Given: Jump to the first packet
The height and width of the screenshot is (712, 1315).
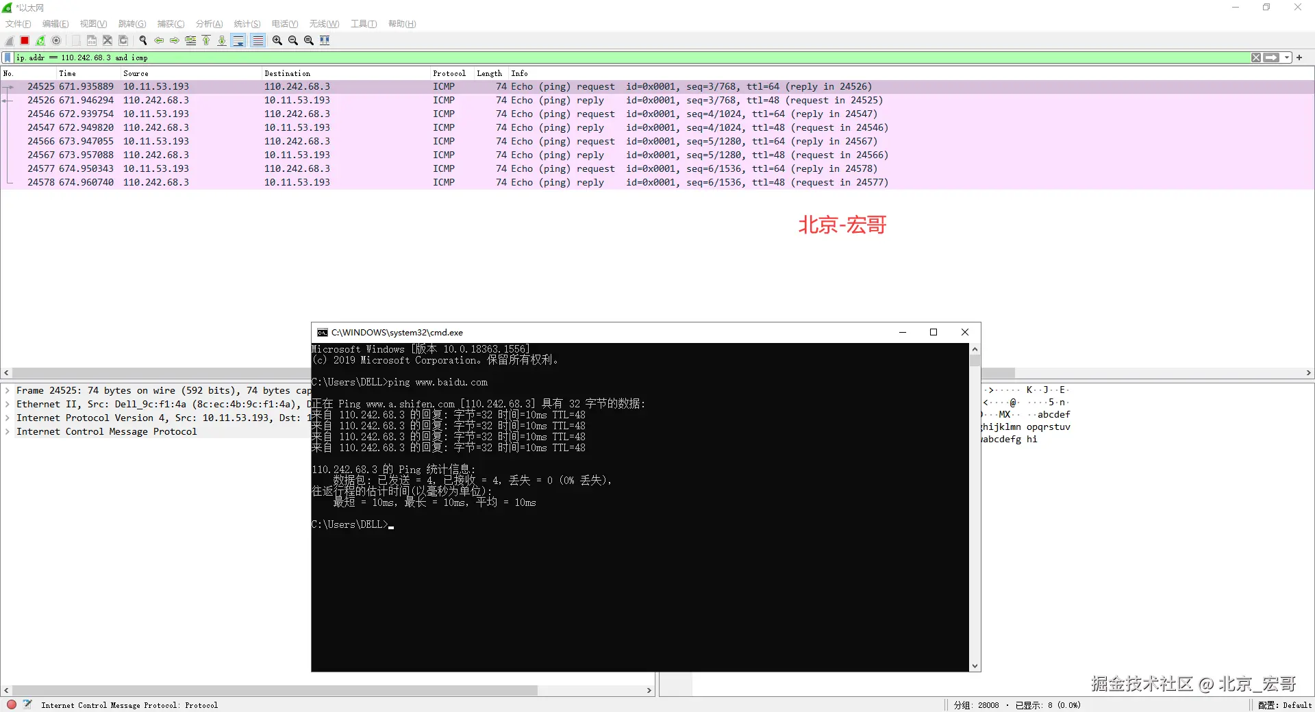Looking at the screenshot, I should (x=206, y=40).
